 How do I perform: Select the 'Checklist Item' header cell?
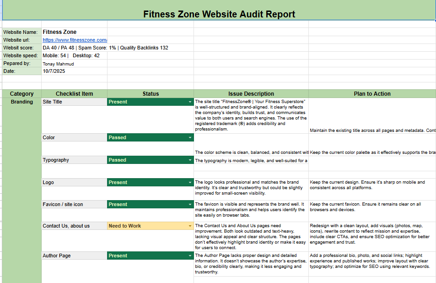tap(74, 94)
